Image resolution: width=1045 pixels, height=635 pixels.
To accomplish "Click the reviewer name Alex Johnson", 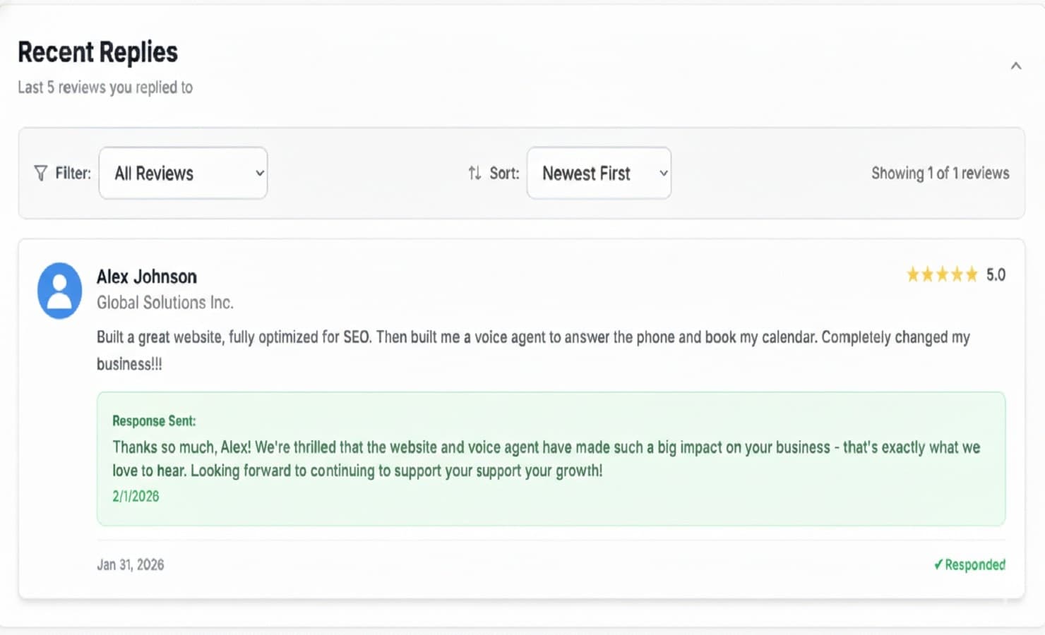I will pyautogui.click(x=146, y=276).
